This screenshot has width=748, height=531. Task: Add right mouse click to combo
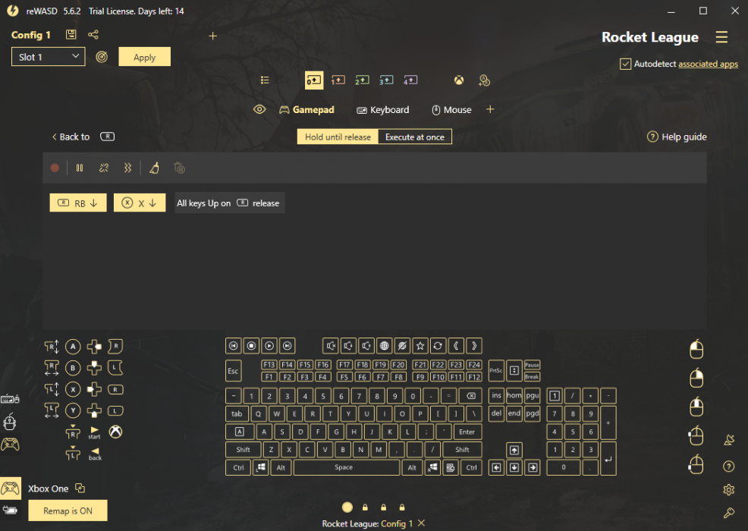point(696,377)
